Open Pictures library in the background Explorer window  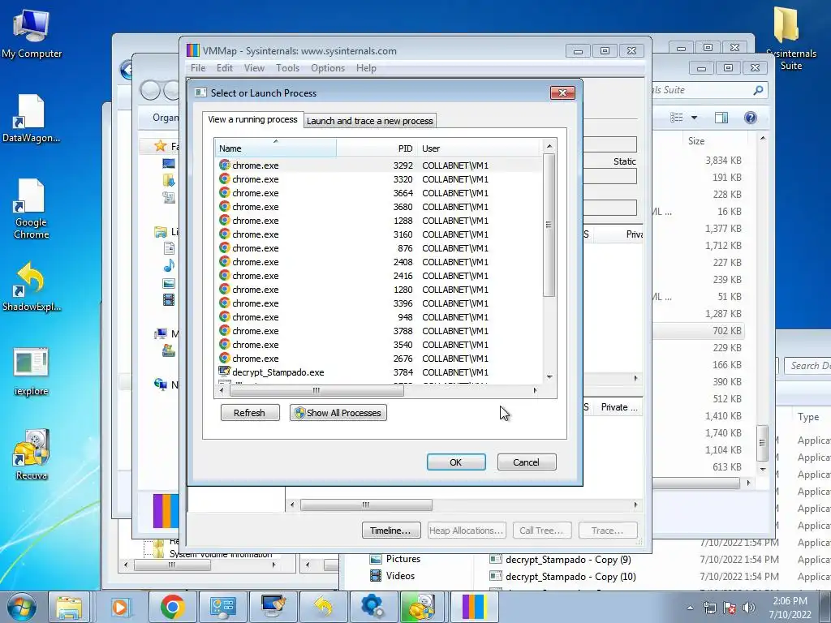[x=395, y=559]
